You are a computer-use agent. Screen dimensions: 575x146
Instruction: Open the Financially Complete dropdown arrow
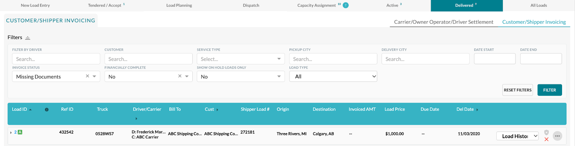[x=187, y=76]
